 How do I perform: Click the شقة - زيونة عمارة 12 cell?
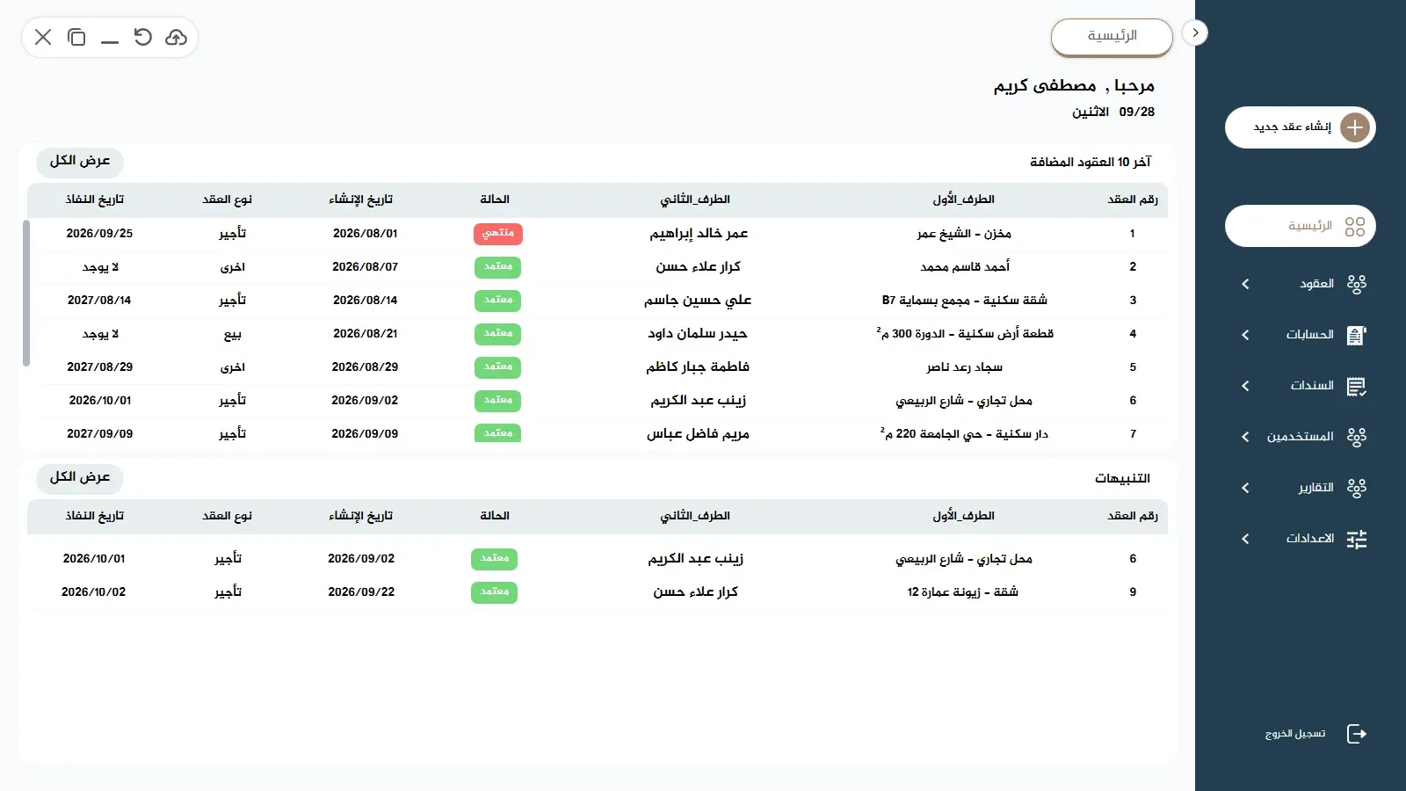[963, 592]
